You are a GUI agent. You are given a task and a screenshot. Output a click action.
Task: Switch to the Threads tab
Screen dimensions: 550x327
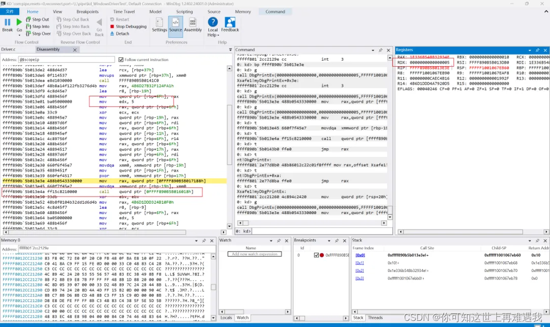[375, 317]
